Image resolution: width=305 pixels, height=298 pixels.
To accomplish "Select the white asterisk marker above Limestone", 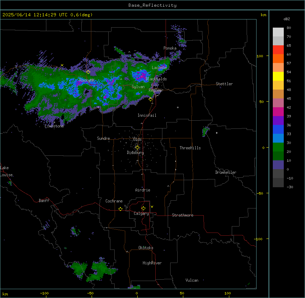I will (x=54, y=122).
